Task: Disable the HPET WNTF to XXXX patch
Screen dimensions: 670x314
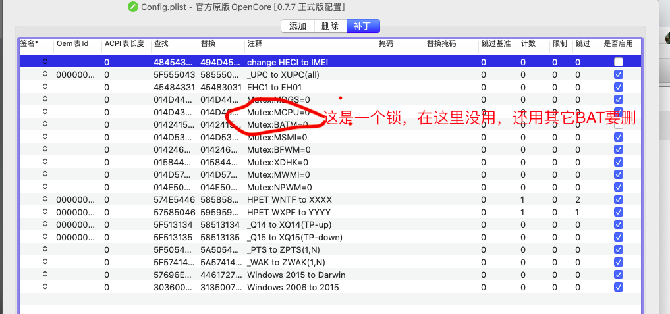Action: 619,199
